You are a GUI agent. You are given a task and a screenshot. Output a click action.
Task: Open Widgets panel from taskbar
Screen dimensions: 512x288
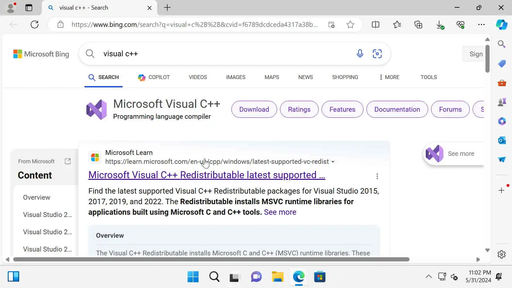pos(13,276)
